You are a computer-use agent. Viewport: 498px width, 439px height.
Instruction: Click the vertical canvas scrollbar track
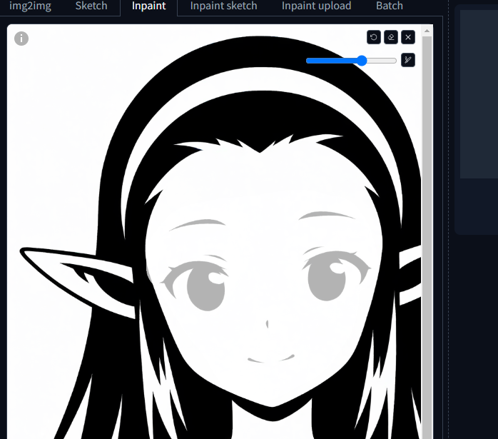pyautogui.click(x=427, y=238)
